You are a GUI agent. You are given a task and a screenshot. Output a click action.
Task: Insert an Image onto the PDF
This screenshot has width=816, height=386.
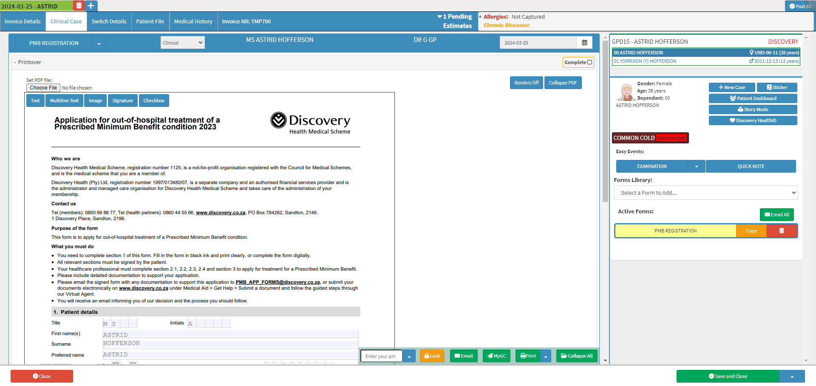(95, 101)
